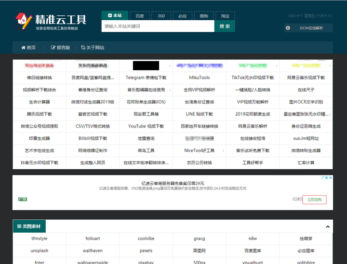Screen dimensions: 347x264
Task: Open 菜鸟工具 link
Action: tap(146, 151)
